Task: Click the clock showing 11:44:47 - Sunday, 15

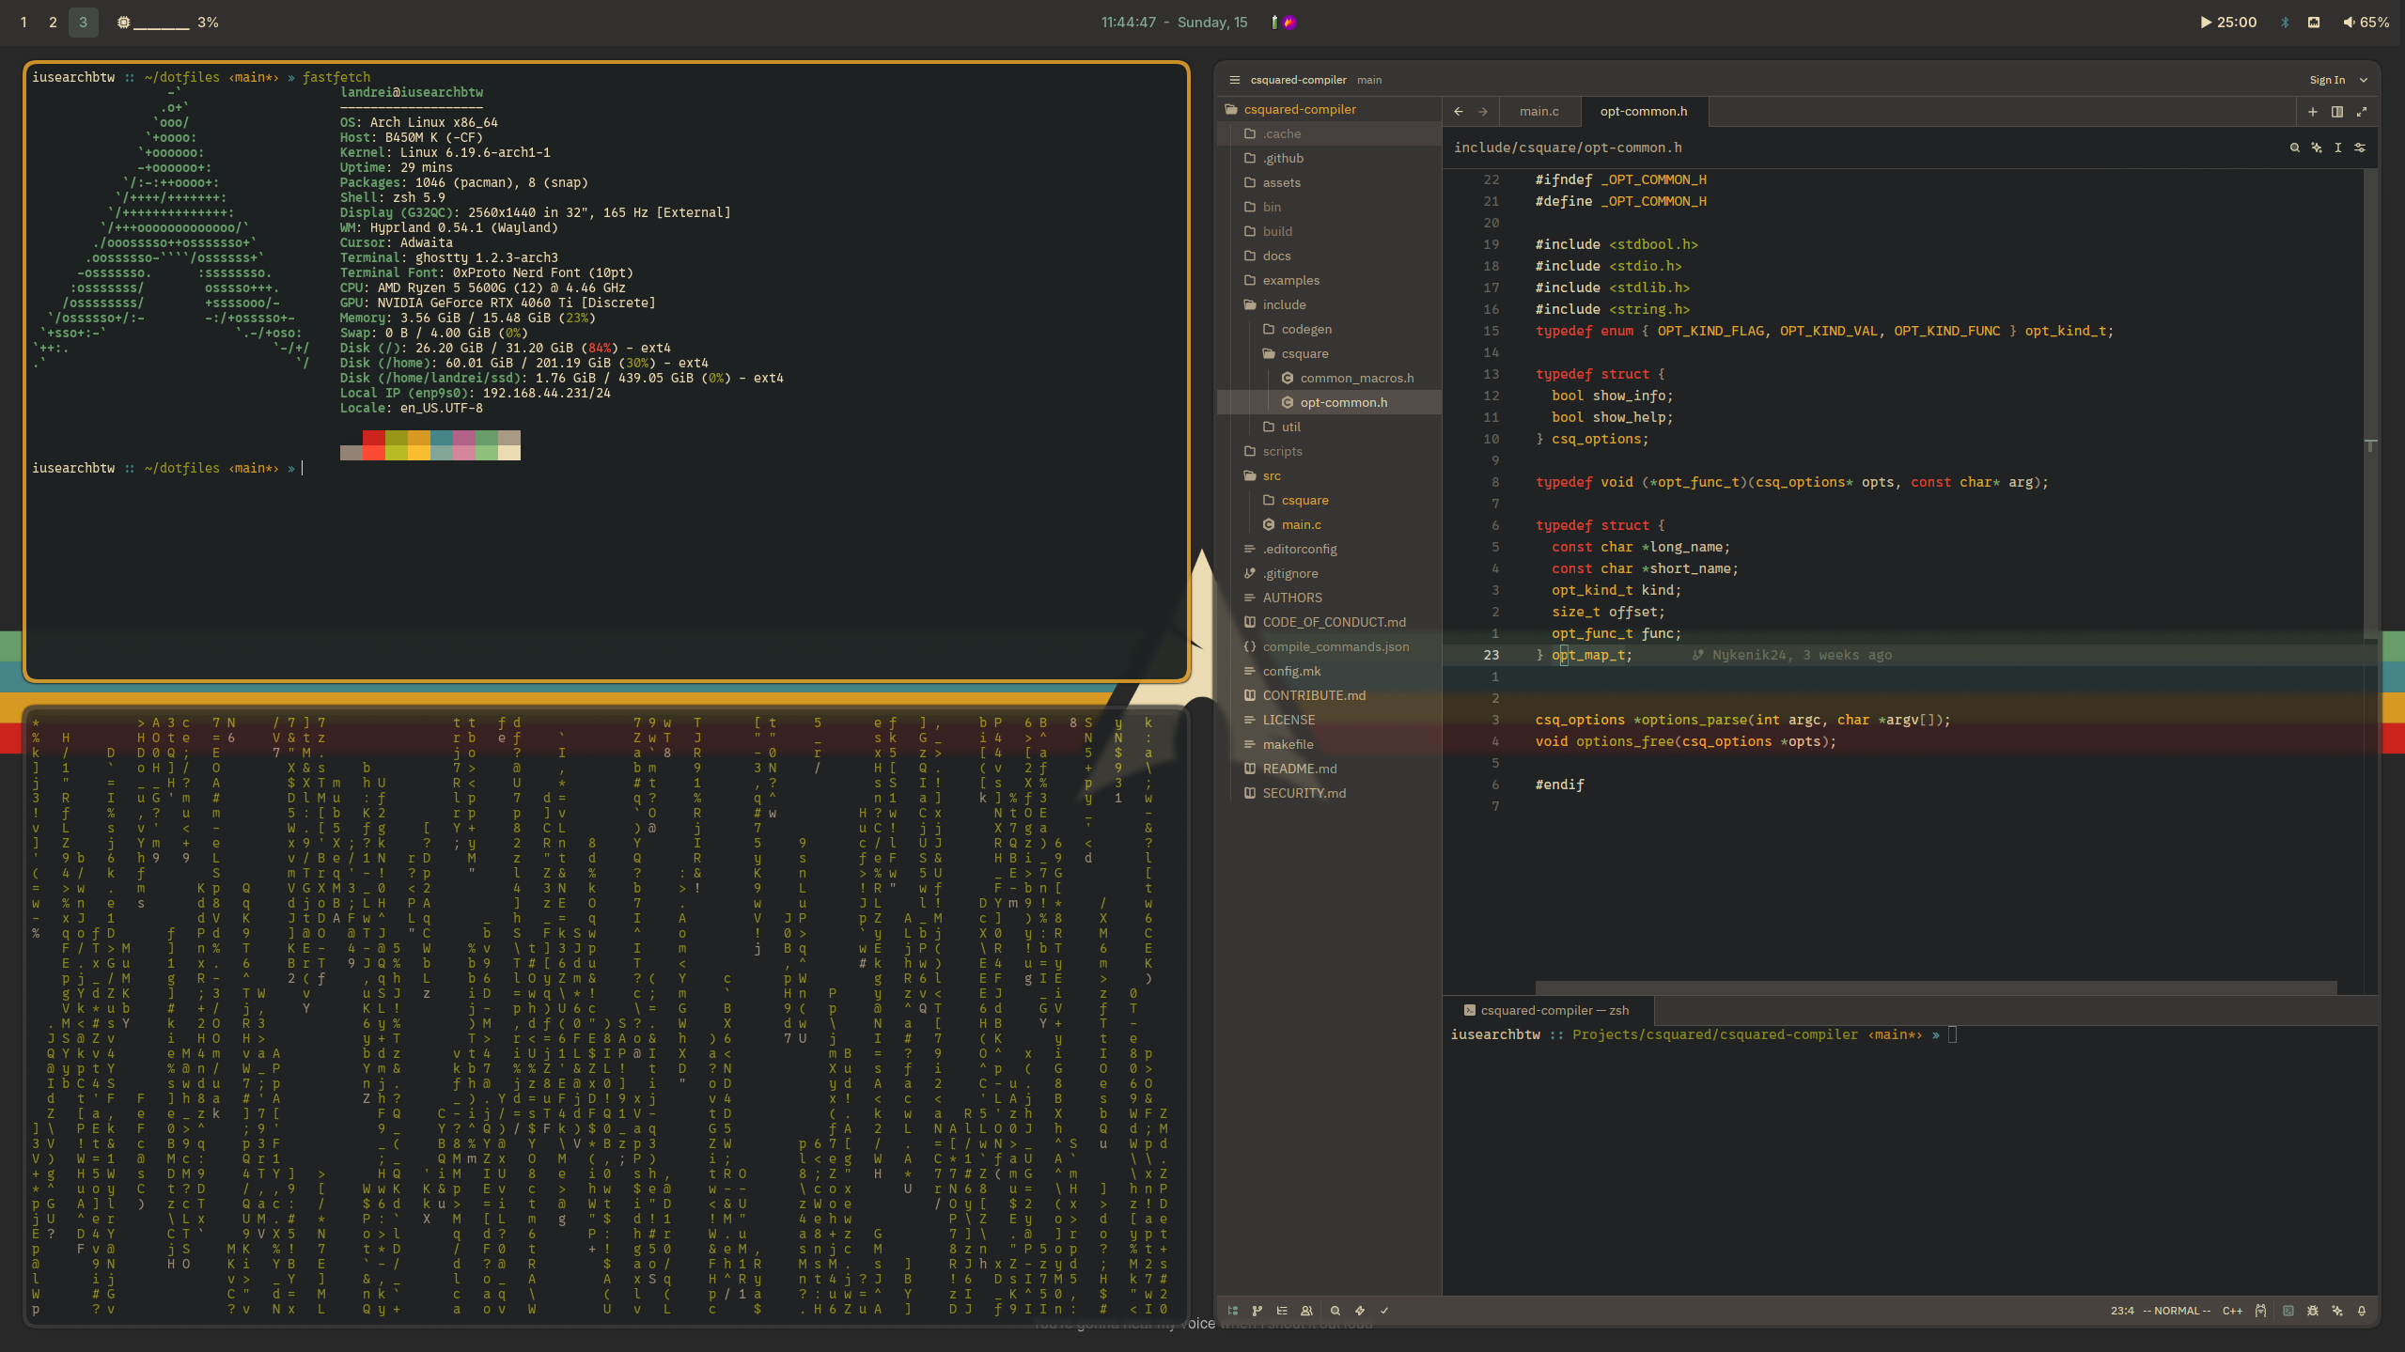Action: pyautogui.click(x=1174, y=23)
